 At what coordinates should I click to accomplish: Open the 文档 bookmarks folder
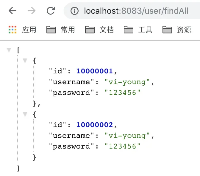click(99, 30)
